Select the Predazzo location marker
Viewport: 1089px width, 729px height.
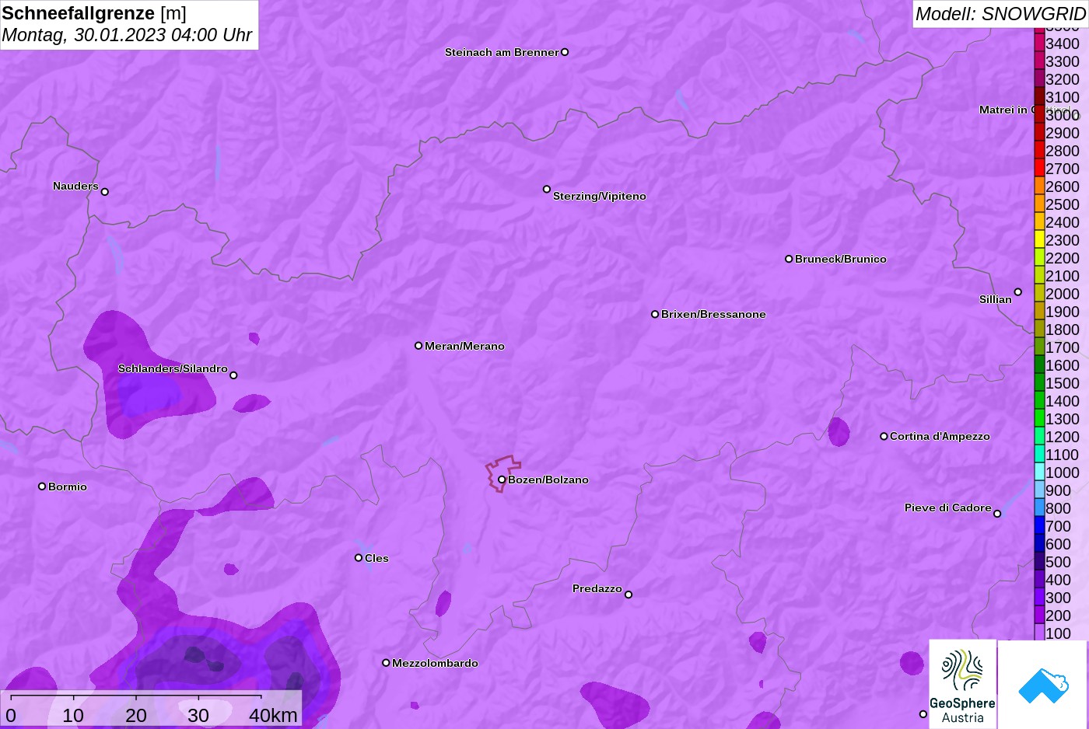click(629, 595)
